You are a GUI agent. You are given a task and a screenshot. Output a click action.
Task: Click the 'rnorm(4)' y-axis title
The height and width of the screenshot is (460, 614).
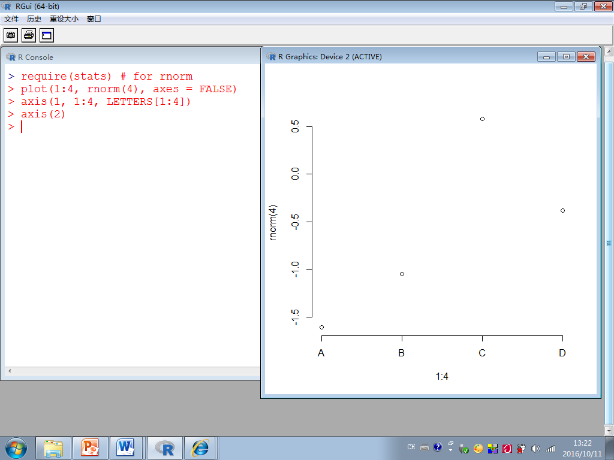coord(273,223)
